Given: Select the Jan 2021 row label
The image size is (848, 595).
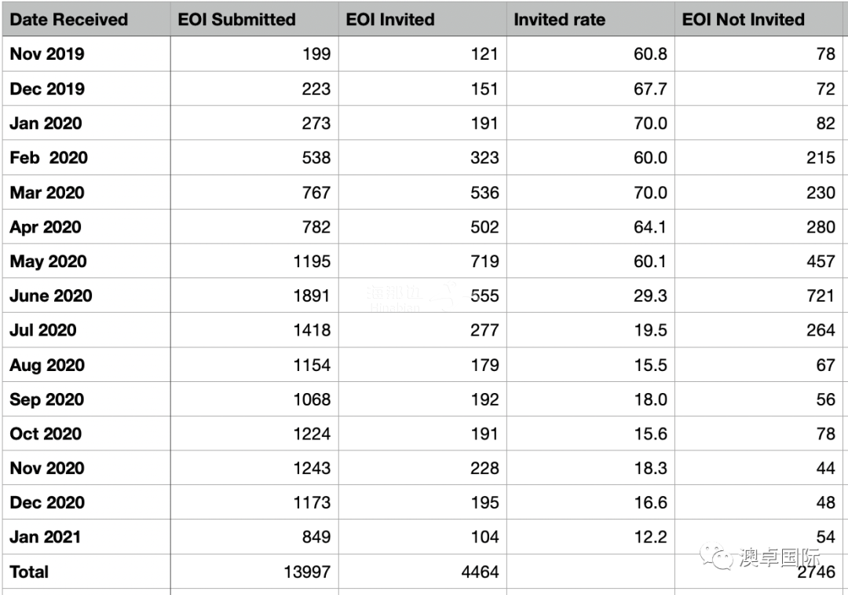Looking at the screenshot, I should click(x=46, y=538).
